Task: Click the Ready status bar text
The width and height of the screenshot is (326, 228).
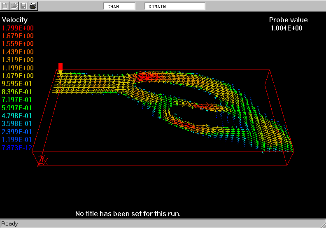Action: [10, 223]
